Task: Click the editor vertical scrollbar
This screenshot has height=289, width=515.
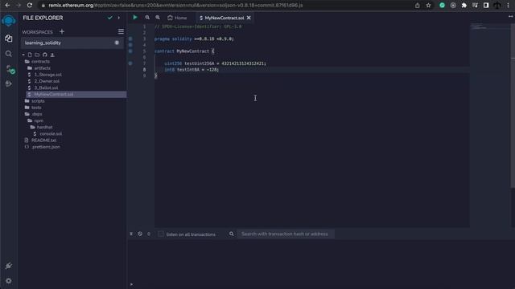Action: 513,105
